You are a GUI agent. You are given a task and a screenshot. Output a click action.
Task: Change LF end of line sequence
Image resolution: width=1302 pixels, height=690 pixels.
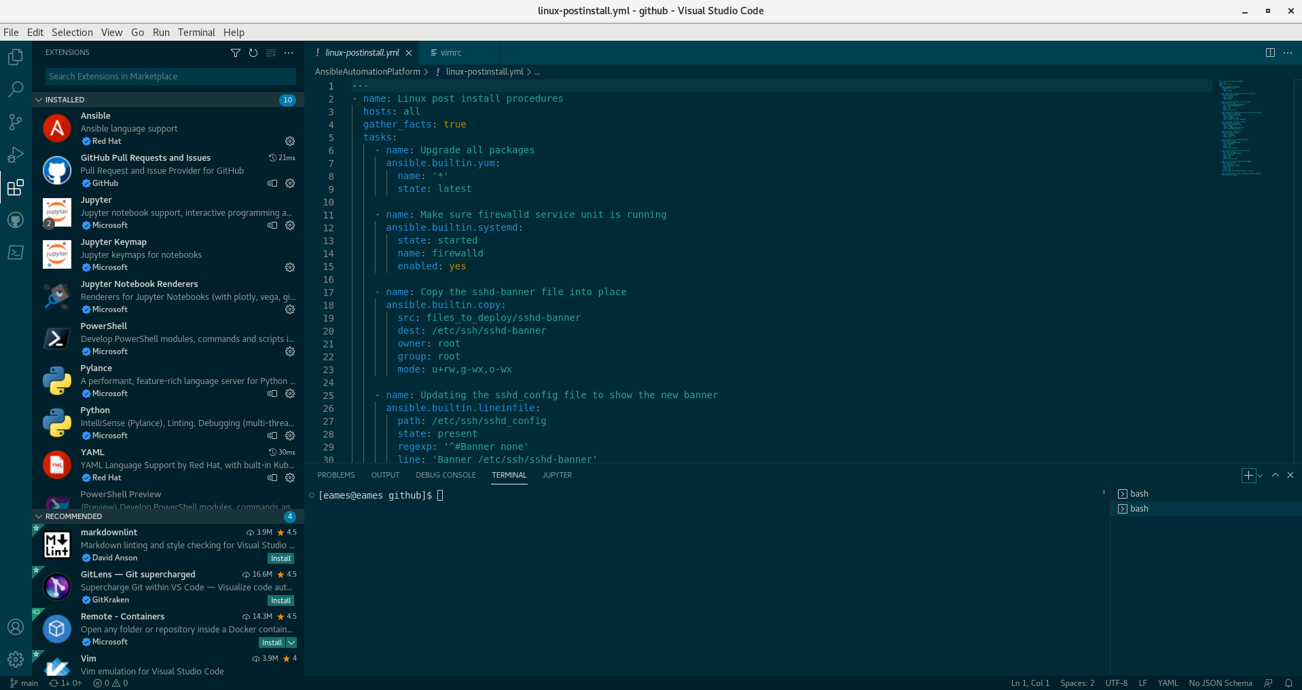(x=1142, y=683)
